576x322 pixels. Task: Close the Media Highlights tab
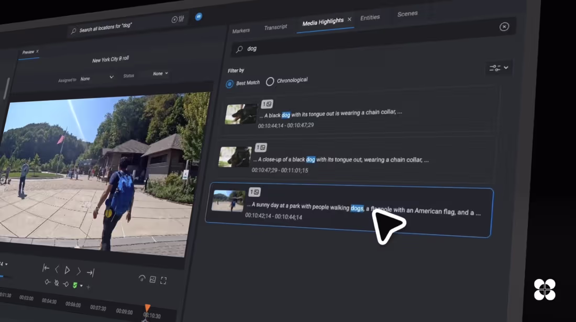tap(349, 19)
